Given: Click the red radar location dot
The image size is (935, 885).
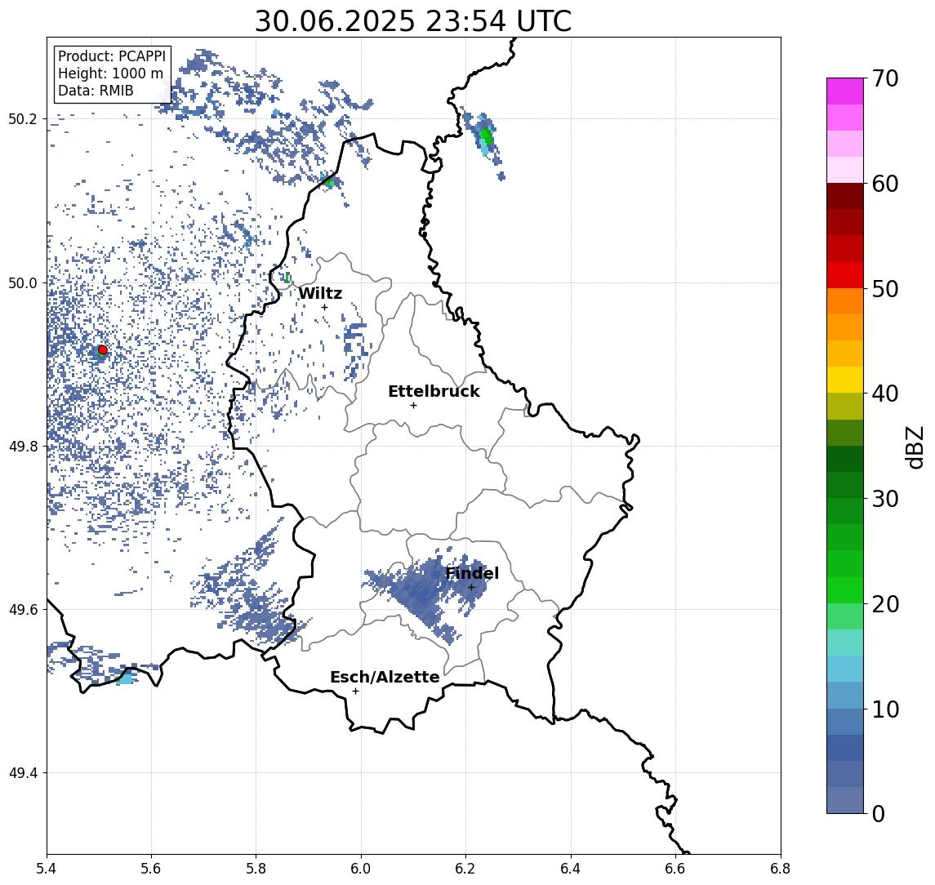Looking at the screenshot, I should click(103, 350).
